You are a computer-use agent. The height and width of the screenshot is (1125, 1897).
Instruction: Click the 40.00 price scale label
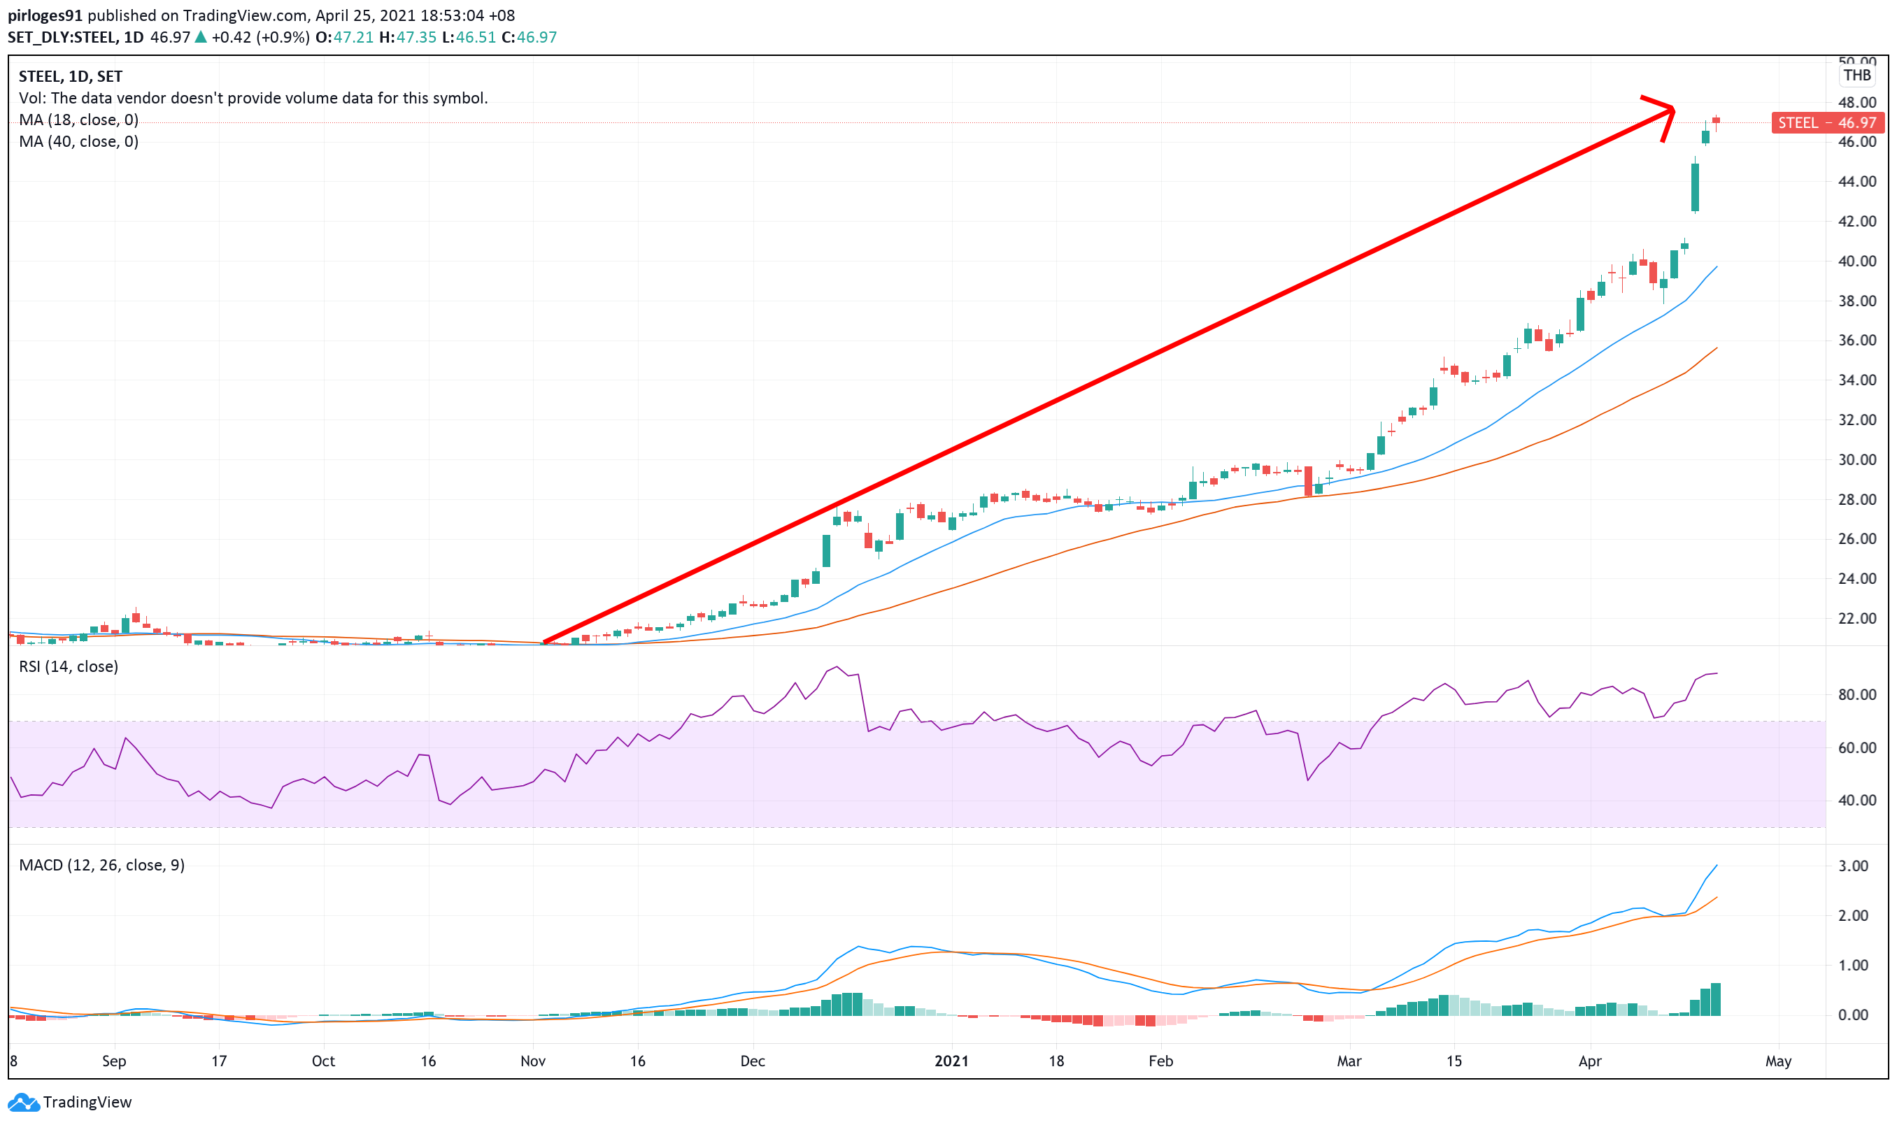point(1857,261)
